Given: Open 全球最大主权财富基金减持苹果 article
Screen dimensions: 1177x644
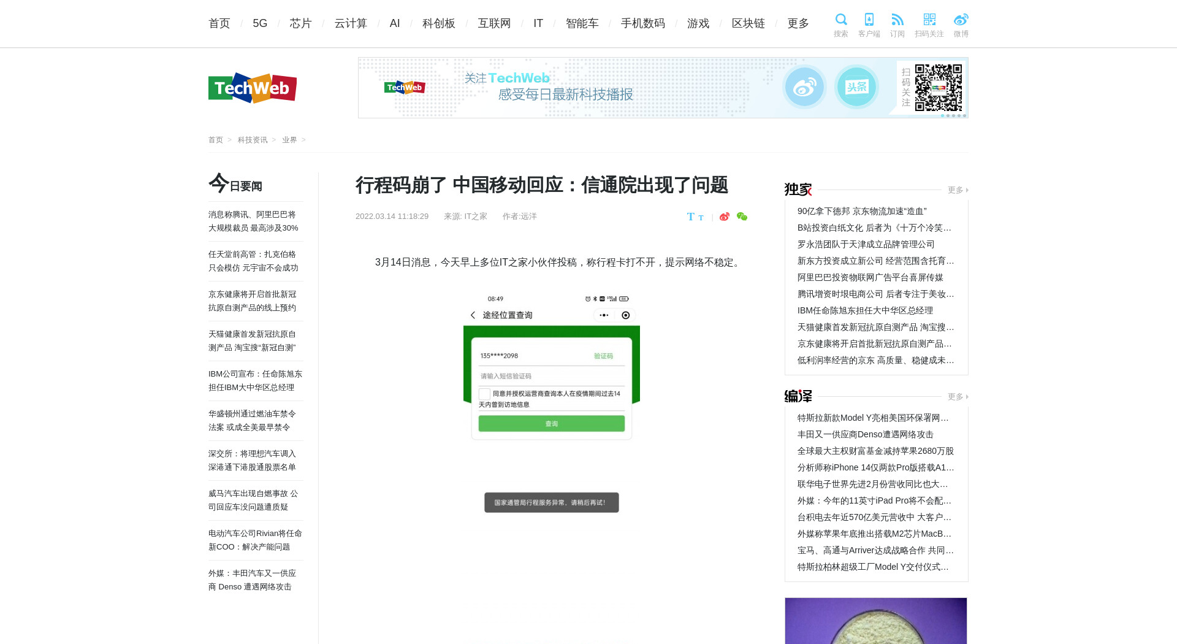Looking at the screenshot, I should coord(875,451).
